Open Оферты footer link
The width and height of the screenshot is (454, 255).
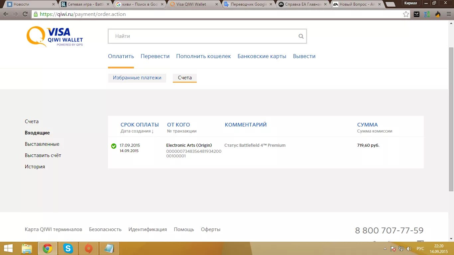[210, 229]
